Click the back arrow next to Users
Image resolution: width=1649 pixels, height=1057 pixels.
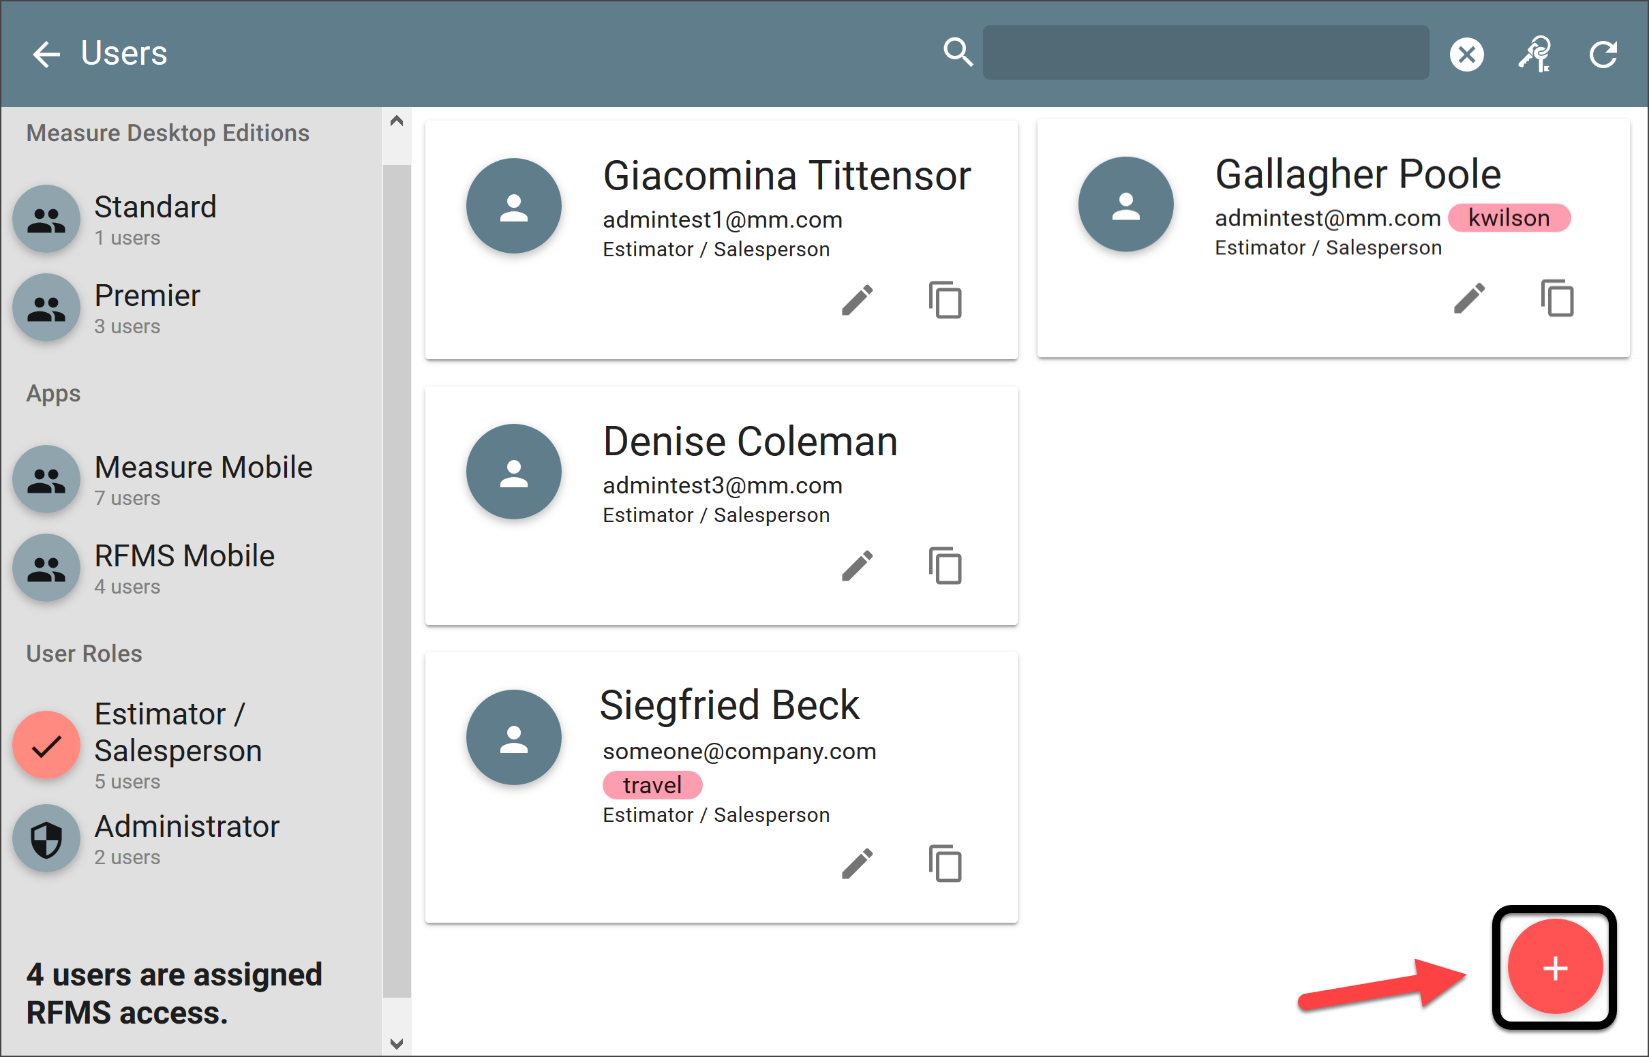46,54
